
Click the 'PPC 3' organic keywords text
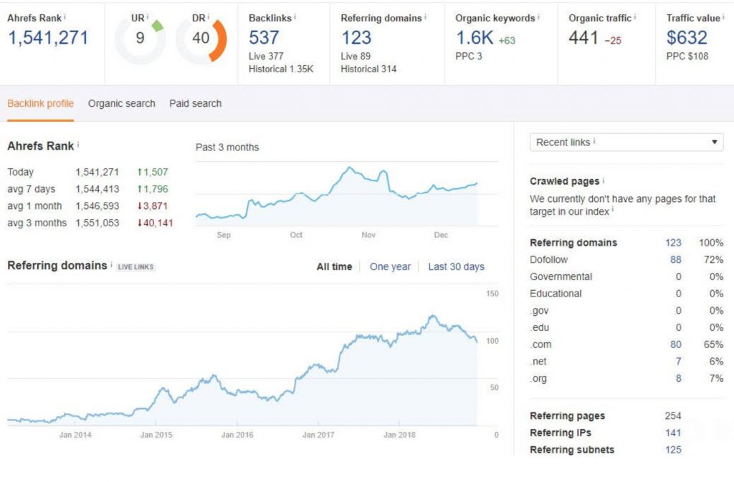[469, 56]
